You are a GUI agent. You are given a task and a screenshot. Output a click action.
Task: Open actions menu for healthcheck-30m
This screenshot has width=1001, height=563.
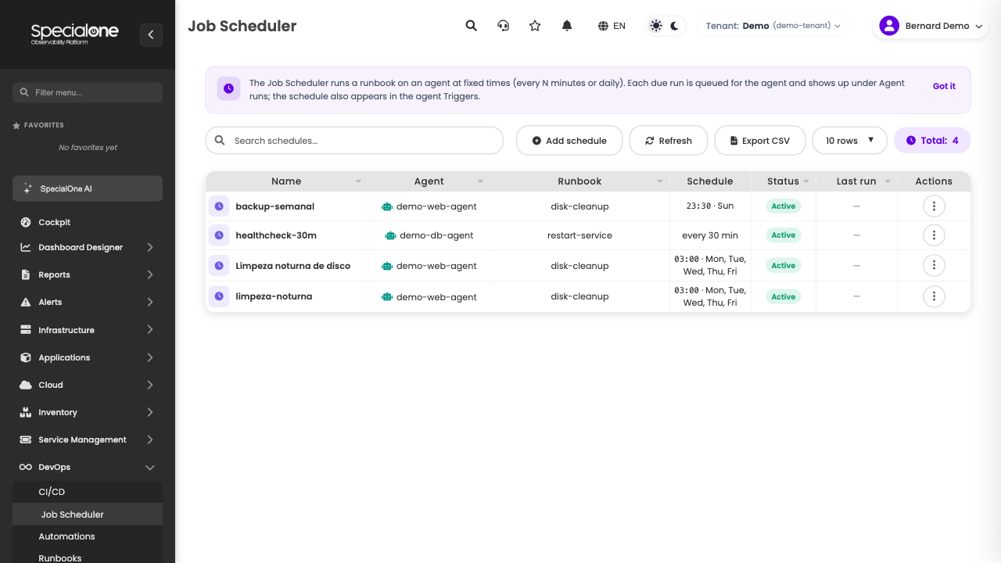(934, 235)
